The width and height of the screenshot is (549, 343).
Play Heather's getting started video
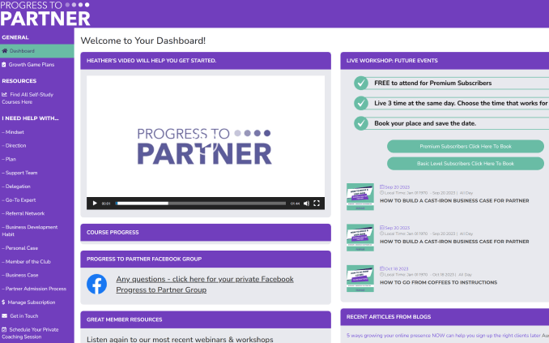coord(95,203)
